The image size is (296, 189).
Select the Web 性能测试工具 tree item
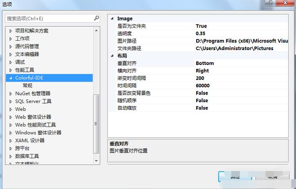36,125
